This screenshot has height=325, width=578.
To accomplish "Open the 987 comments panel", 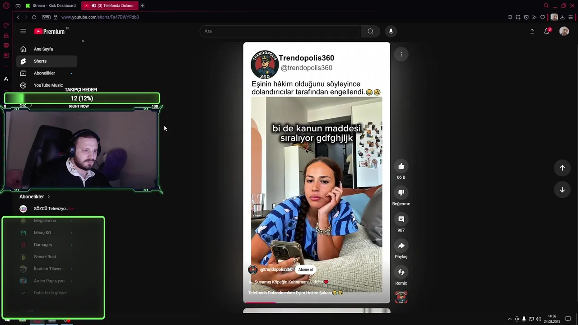I will tap(401, 219).
